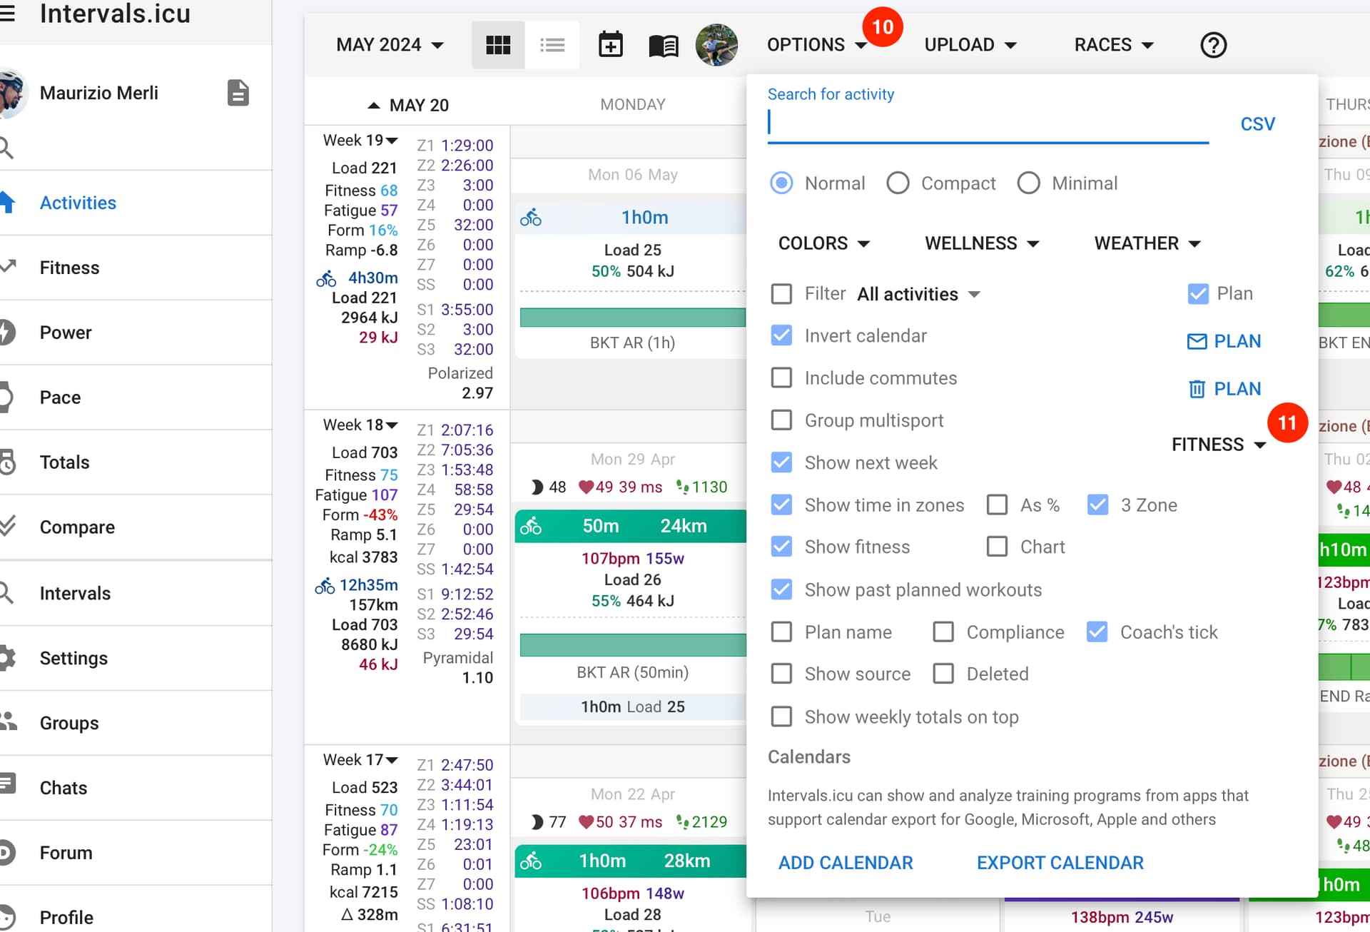Enable Include commutes checkbox
The height and width of the screenshot is (932, 1370).
(781, 378)
